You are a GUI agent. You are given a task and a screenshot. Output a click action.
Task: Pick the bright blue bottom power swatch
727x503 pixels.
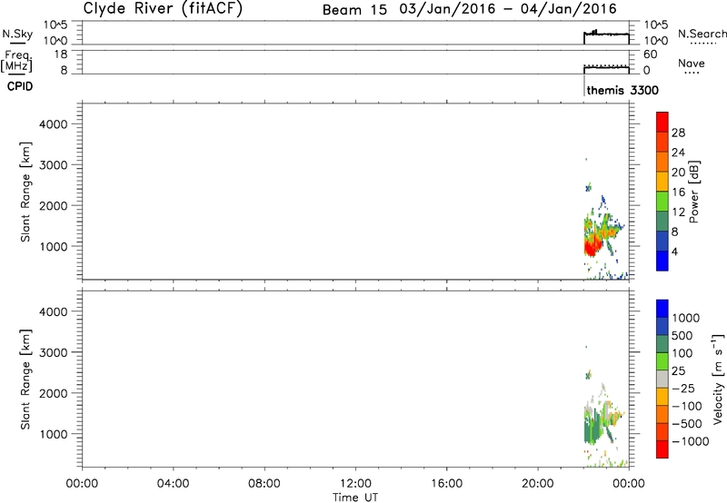[x=662, y=261]
